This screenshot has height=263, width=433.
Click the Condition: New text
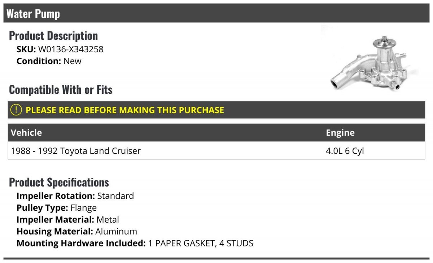[49, 61]
